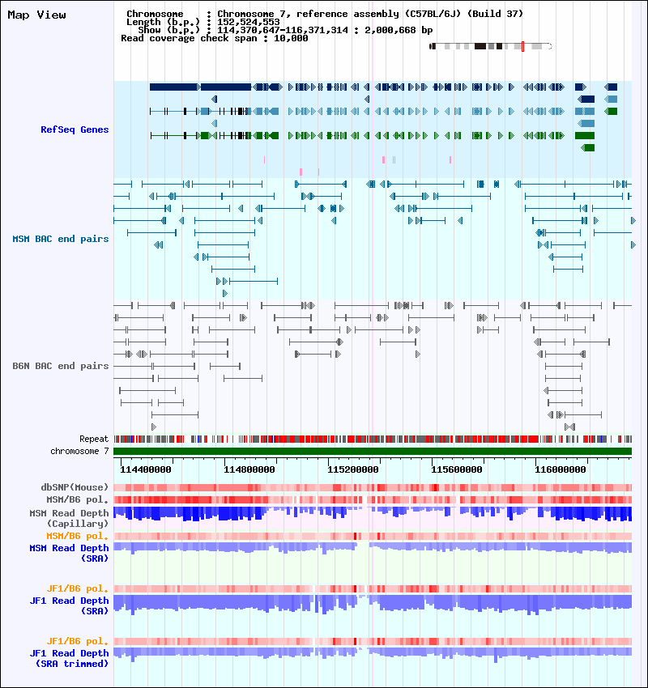Viewport: 648px width, 688px height.
Task: Click the 115200000 ruler position
Action: (353, 469)
